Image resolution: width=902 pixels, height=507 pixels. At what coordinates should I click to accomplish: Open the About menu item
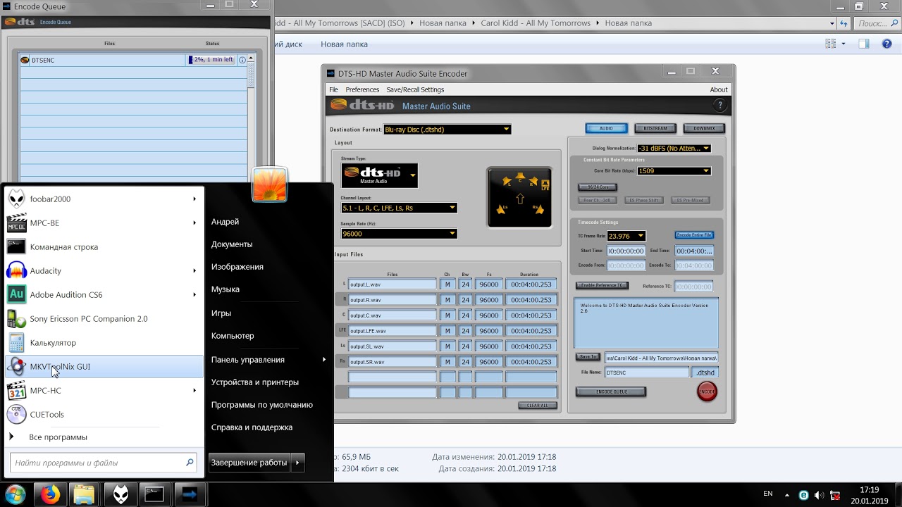tap(719, 89)
